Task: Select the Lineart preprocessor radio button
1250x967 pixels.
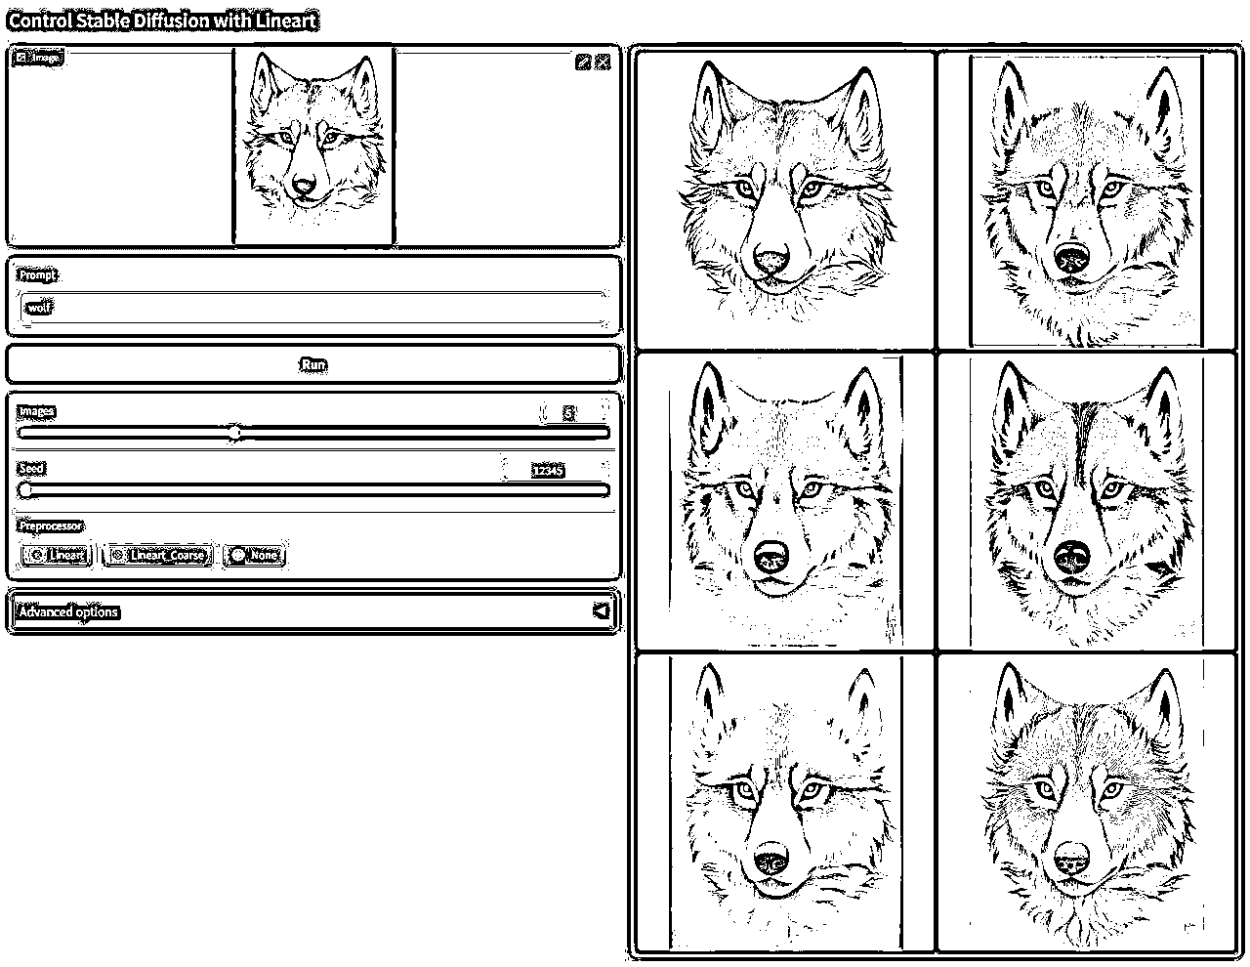Action: click(37, 555)
